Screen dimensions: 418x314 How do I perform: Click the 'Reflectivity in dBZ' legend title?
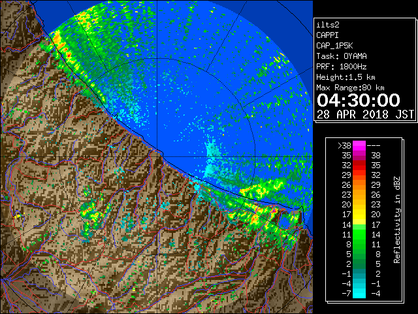pyautogui.click(x=397, y=220)
